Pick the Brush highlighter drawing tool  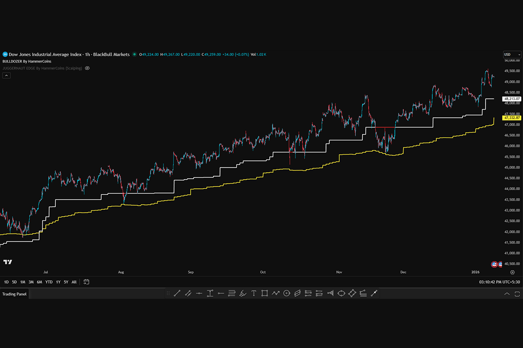point(243,294)
